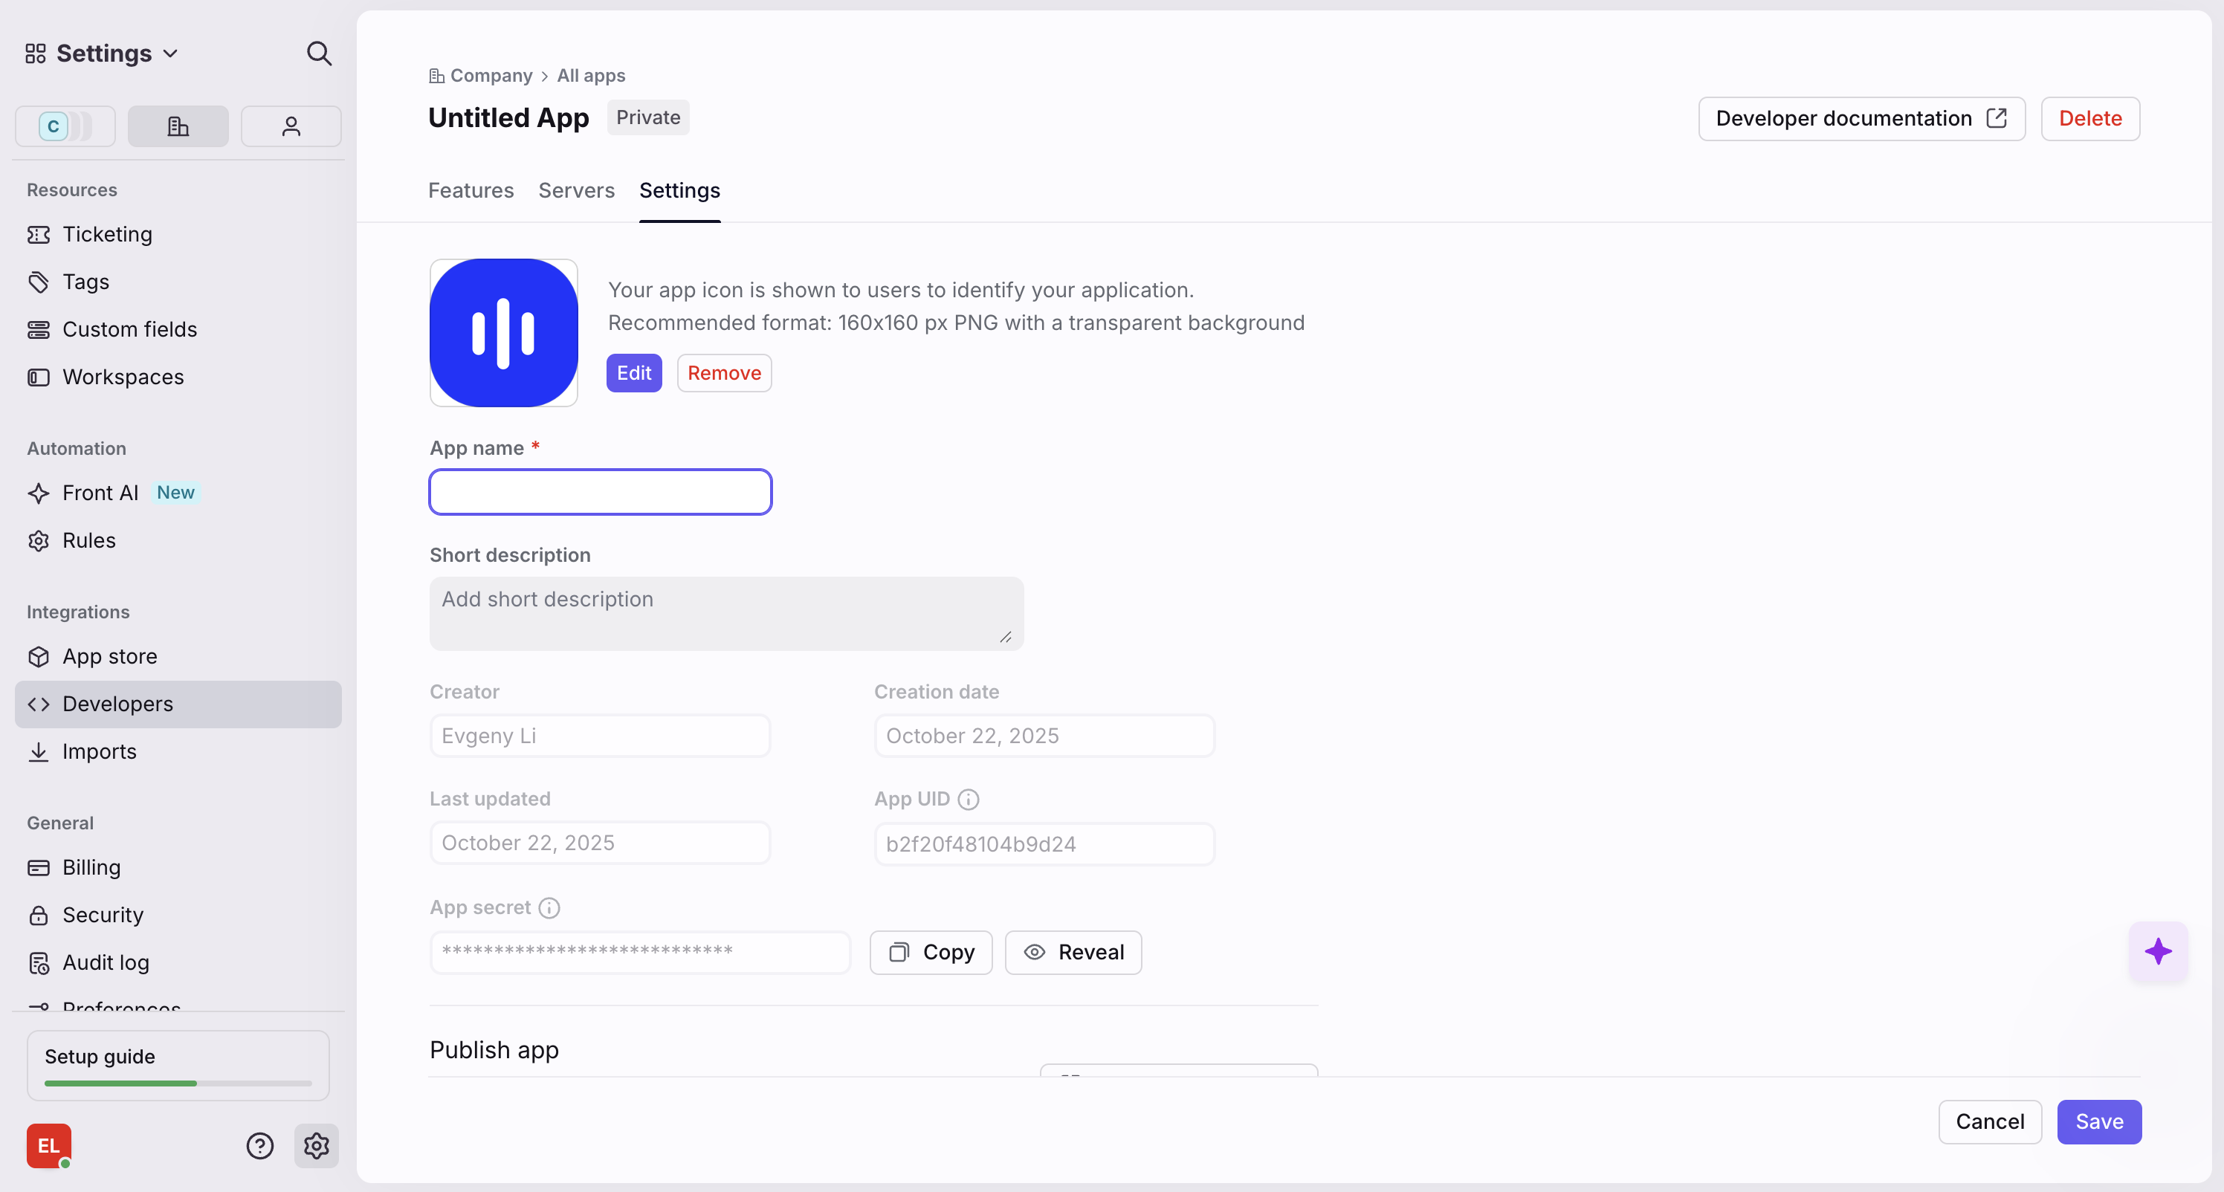Click the settings gear icon bottom left
2224x1192 pixels.
point(316,1145)
